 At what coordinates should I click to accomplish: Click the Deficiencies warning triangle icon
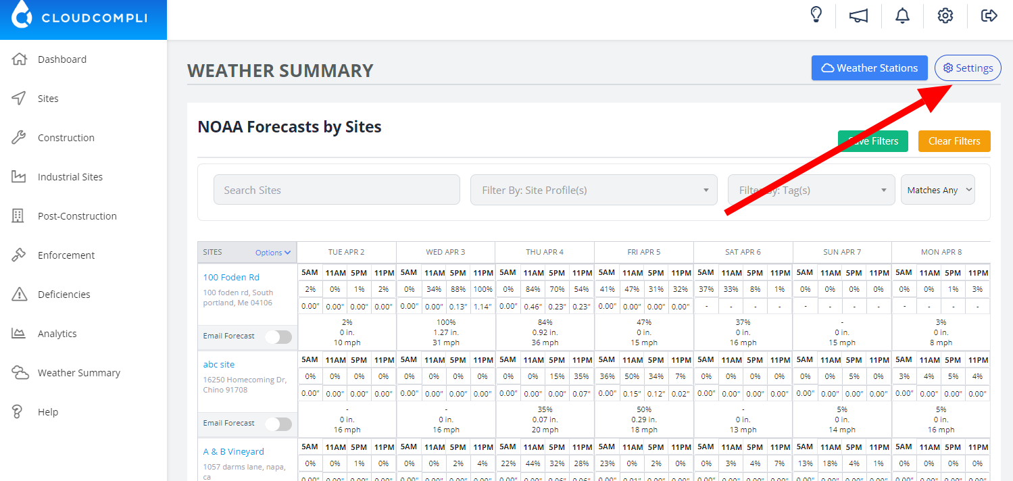pos(19,294)
